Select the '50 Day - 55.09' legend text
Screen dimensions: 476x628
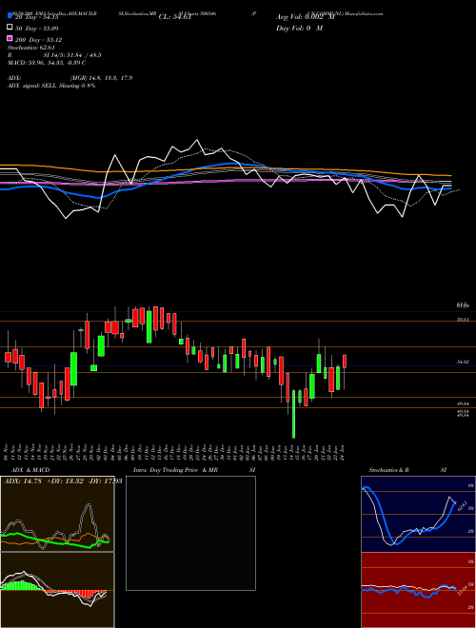[x=37, y=29]
